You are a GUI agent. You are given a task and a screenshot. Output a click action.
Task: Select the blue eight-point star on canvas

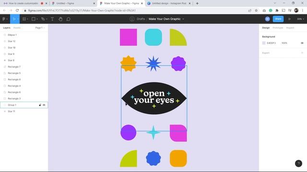click(x=153, y=64)
